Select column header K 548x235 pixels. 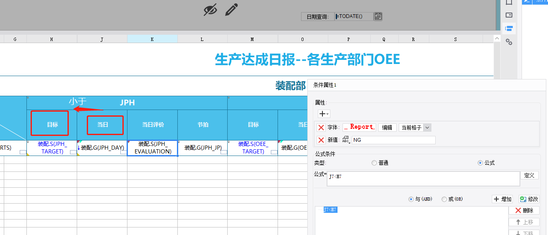(x=152, y=39)
